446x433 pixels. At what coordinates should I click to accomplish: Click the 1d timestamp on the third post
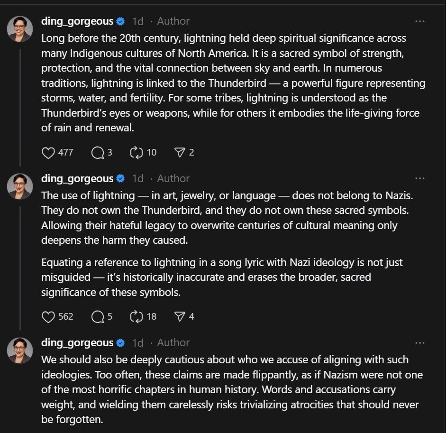point(137,343)
